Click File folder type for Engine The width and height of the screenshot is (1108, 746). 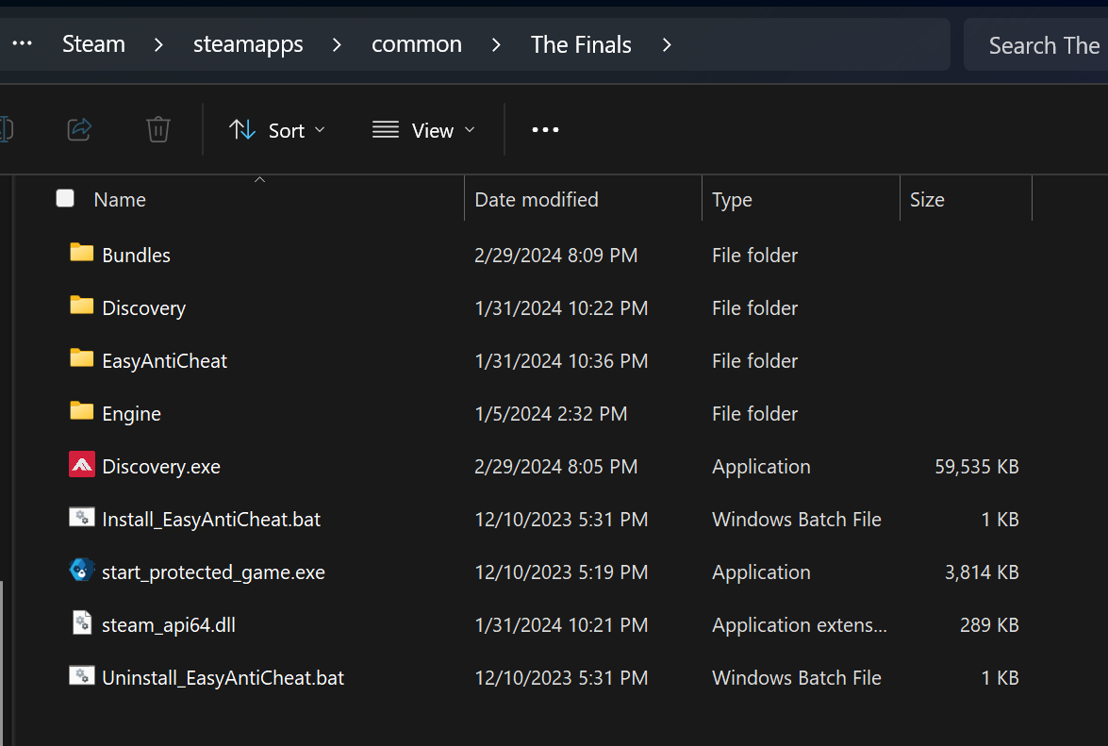(x=754, y=414)
